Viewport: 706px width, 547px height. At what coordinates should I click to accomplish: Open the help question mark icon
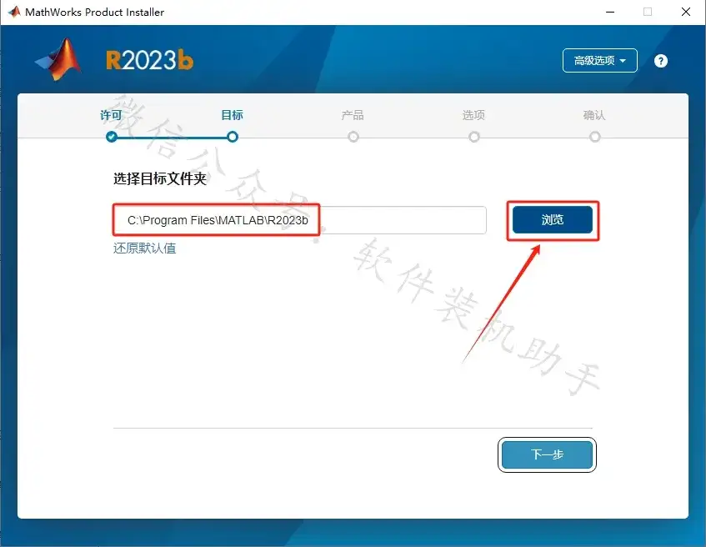[660, 61]
